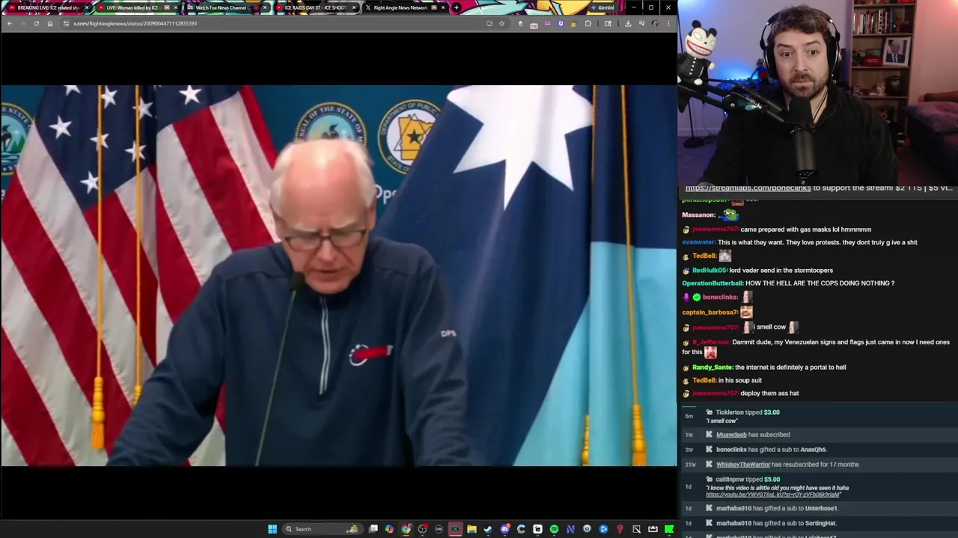958x538 pixels.
Task: Open File Explorer from the taskbar
Action: pos(472,529)
